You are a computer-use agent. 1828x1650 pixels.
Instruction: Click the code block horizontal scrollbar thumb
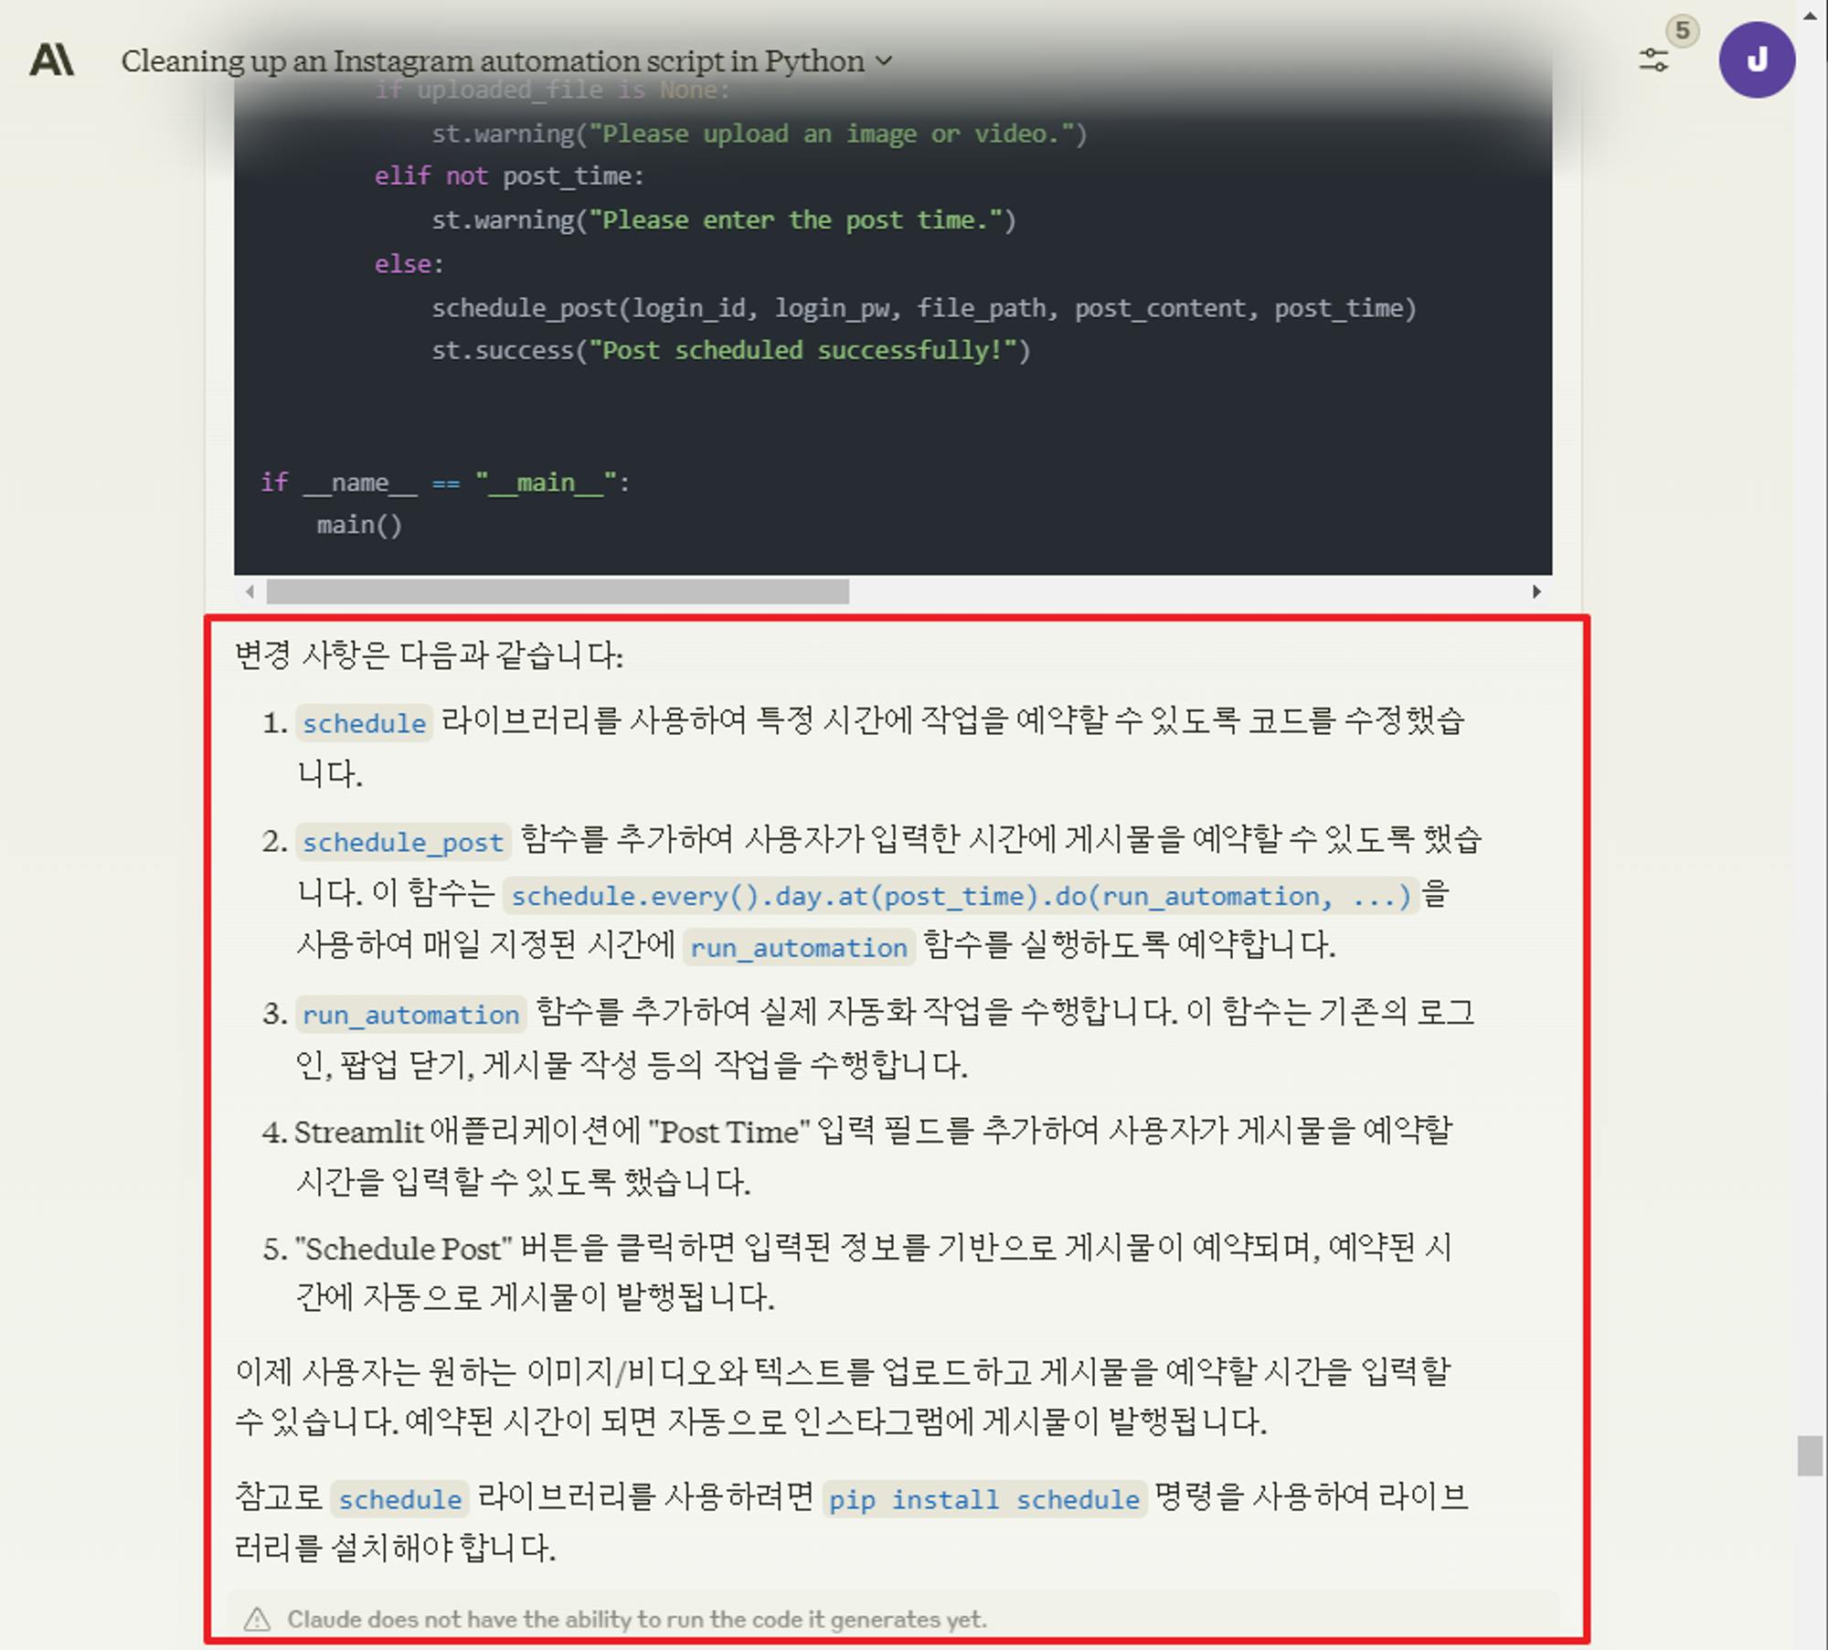(x=558, y=591)
